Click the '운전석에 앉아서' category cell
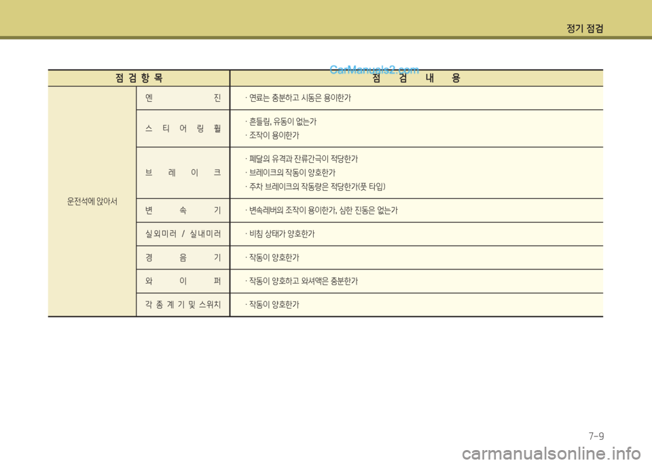 [92, 202]
